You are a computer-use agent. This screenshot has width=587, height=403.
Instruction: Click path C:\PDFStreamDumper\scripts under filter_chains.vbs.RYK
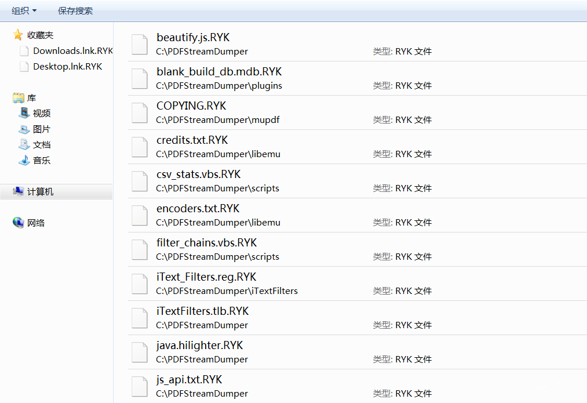pyautogui.click(x=217, y=257)
